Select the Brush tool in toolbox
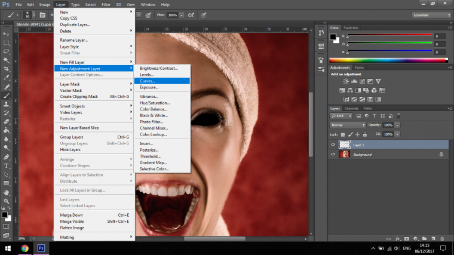 point(6,96)
